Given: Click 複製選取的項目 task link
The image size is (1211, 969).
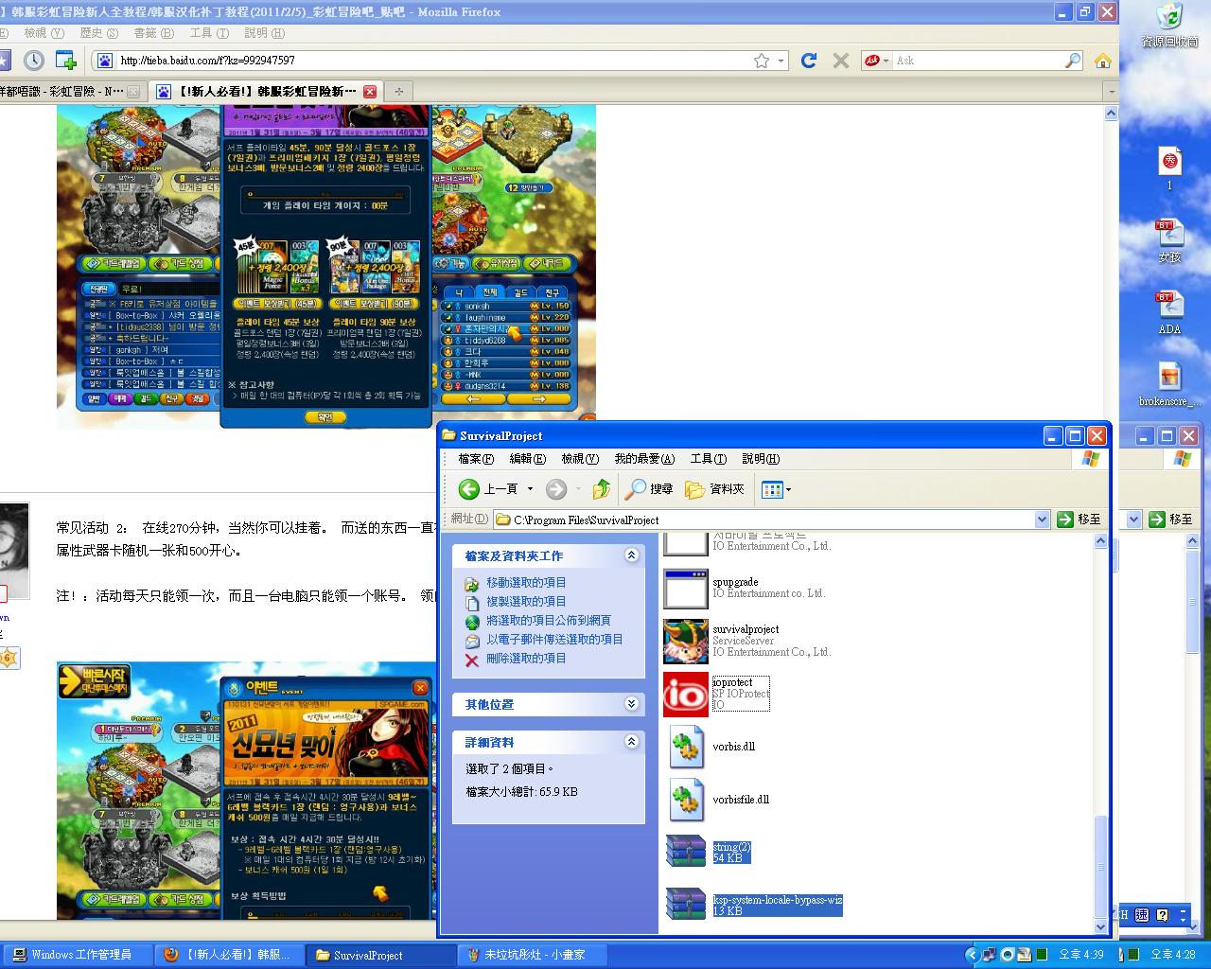Looking at the screenshot, I should pyautogui.click(x=526, y=602).
